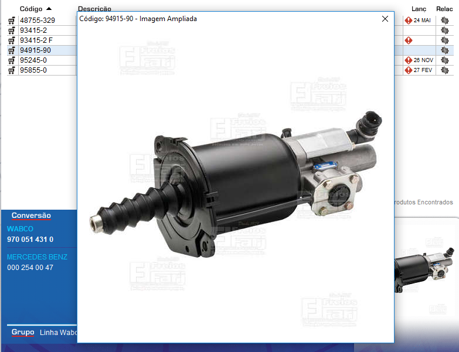Screen dimensions: 459x352
Task: Click related parts icon in highlighted row
Action: click(x=445, y=50)
